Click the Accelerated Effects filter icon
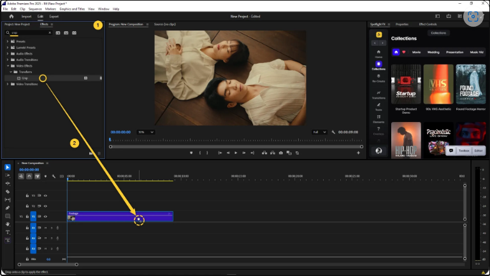 58,32
